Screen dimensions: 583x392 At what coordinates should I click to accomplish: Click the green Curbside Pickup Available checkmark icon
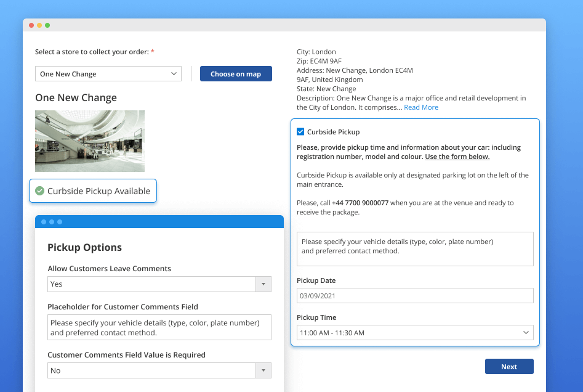[40, 191]
